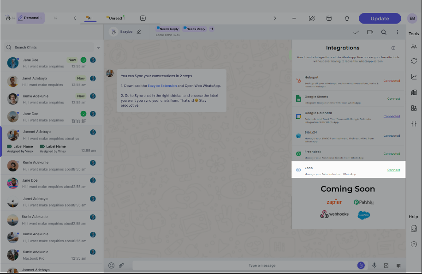
Task: Add a new tab with plus-square icon
Action: (143, 18)
